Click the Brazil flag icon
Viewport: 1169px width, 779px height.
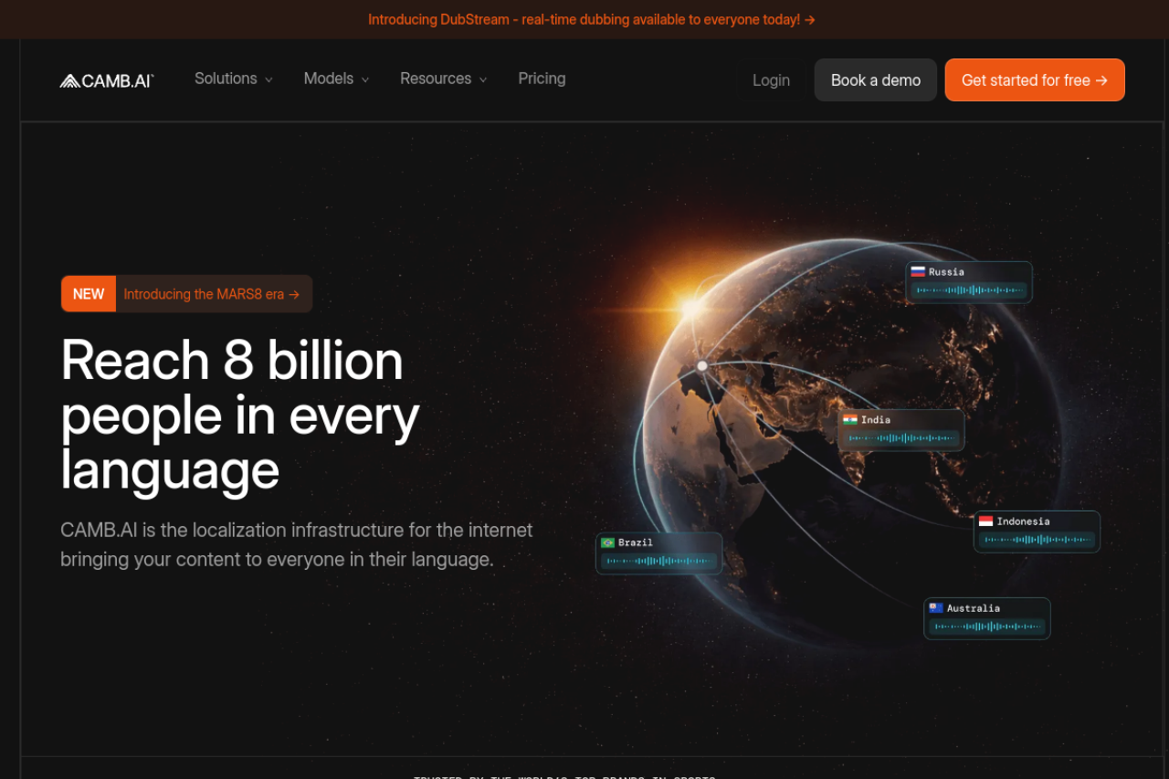point(607,542)
